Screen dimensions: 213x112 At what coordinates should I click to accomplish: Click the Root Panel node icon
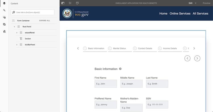tap(19, 27)
